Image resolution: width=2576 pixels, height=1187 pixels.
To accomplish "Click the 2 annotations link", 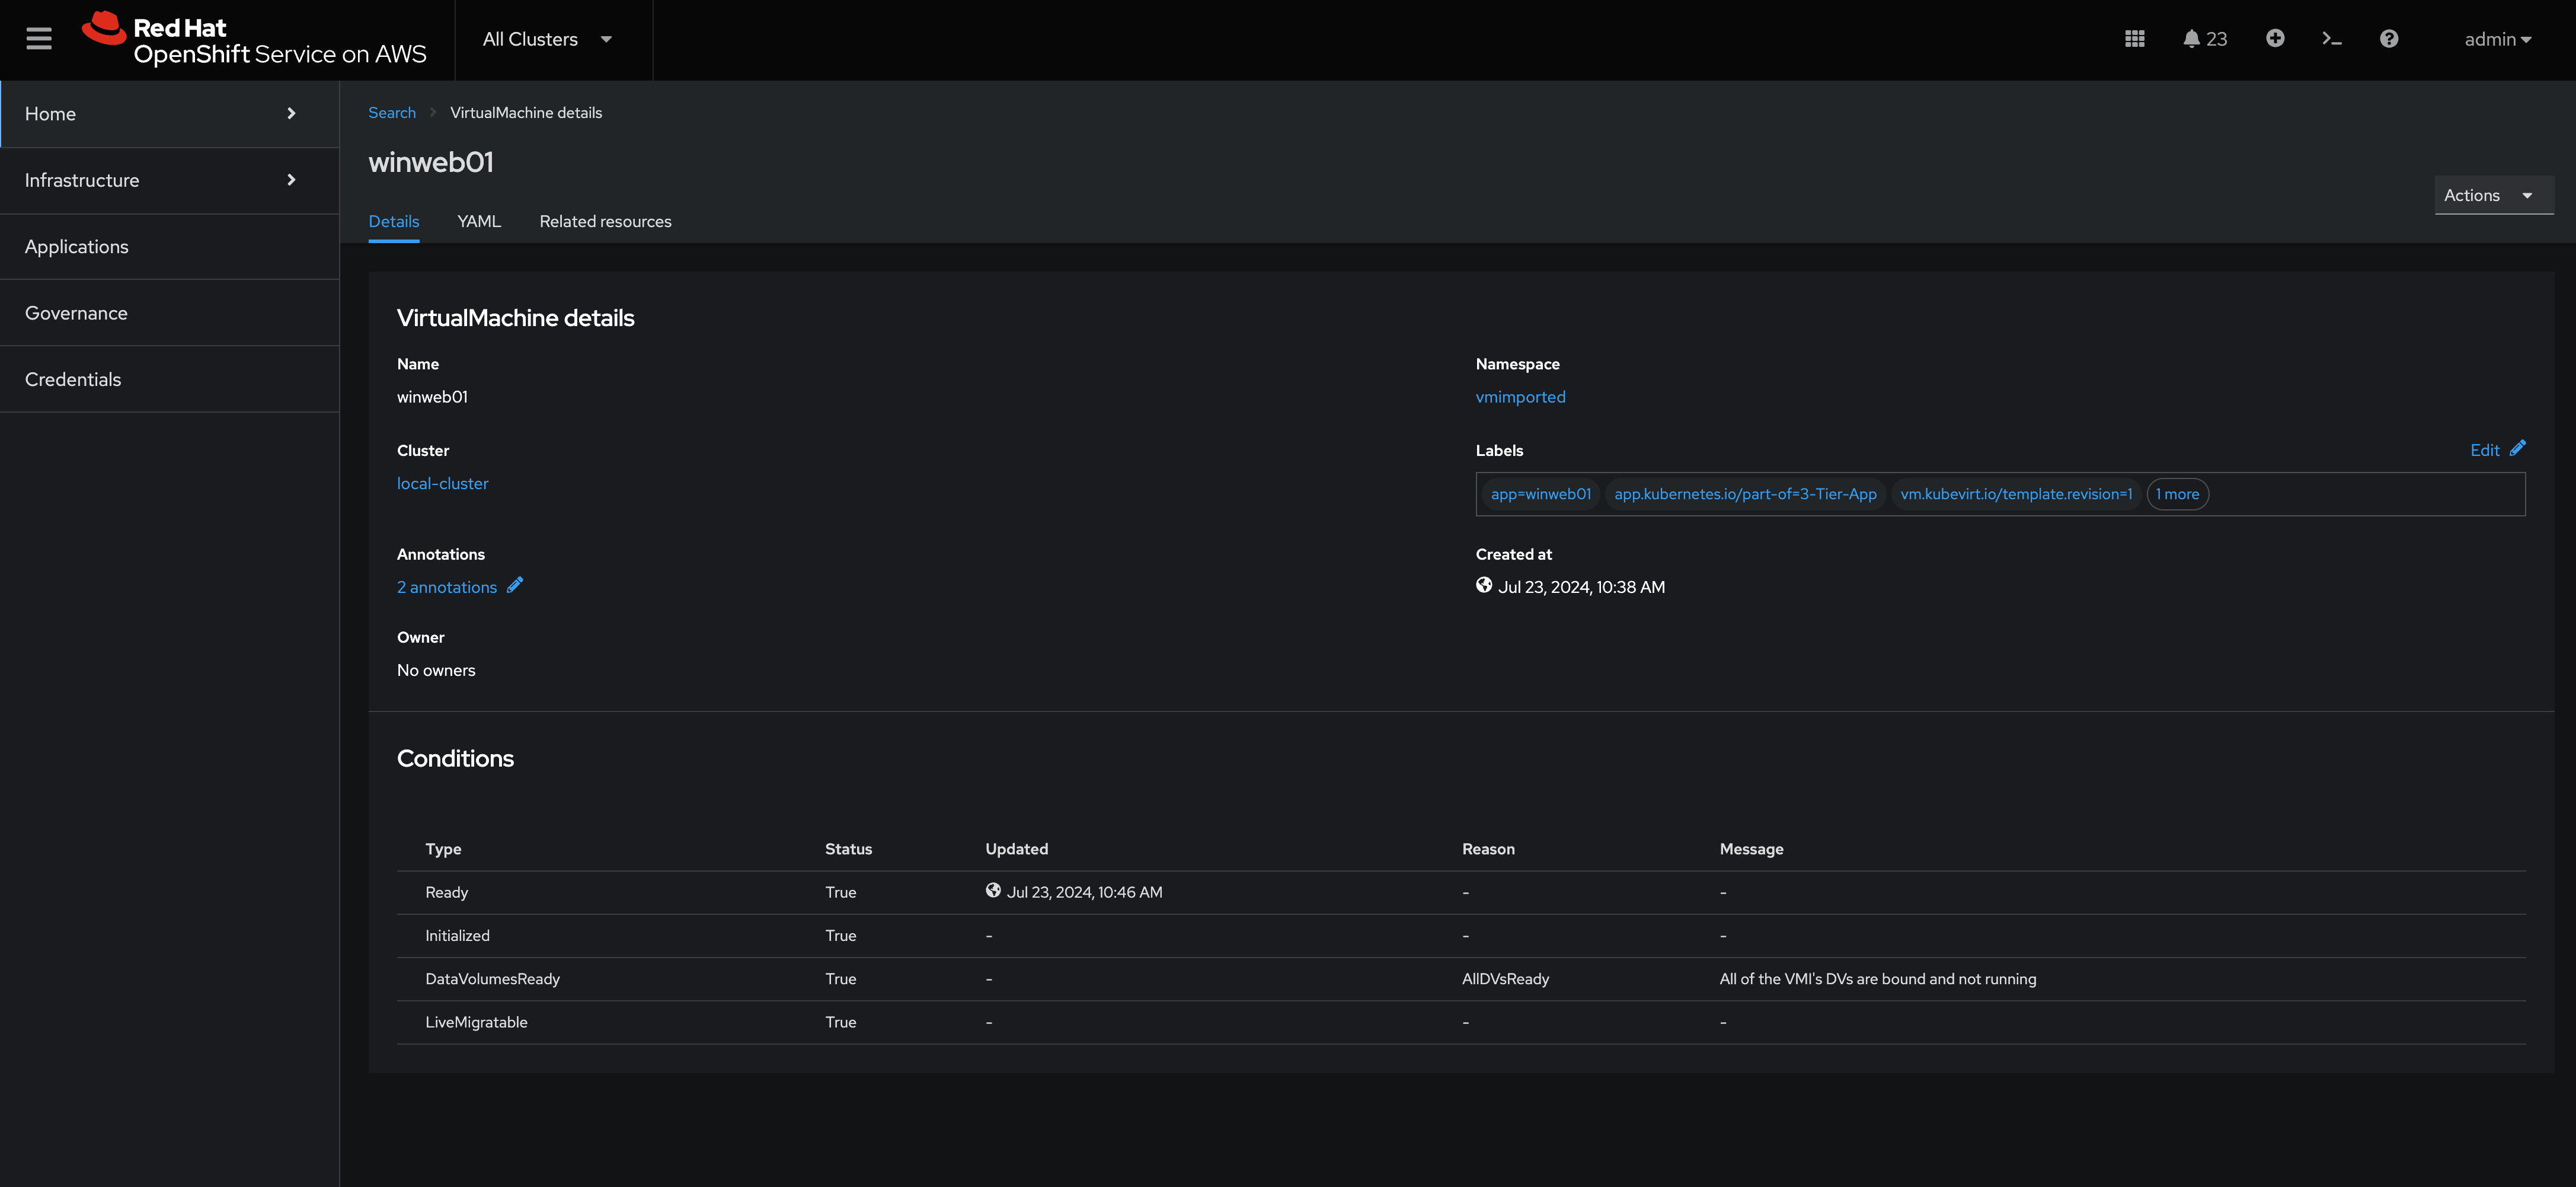I will [447, 587].
